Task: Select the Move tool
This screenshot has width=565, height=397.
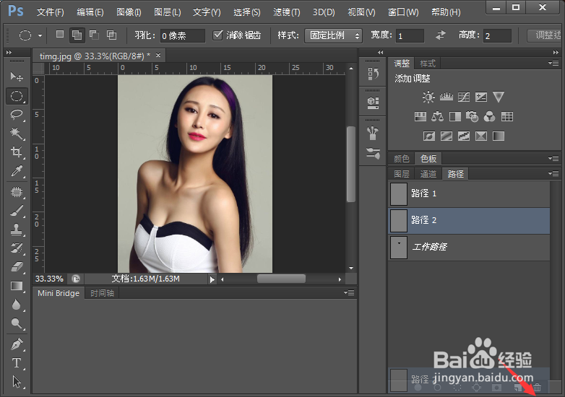Action: pyautogui.click(x=17, y=77)
